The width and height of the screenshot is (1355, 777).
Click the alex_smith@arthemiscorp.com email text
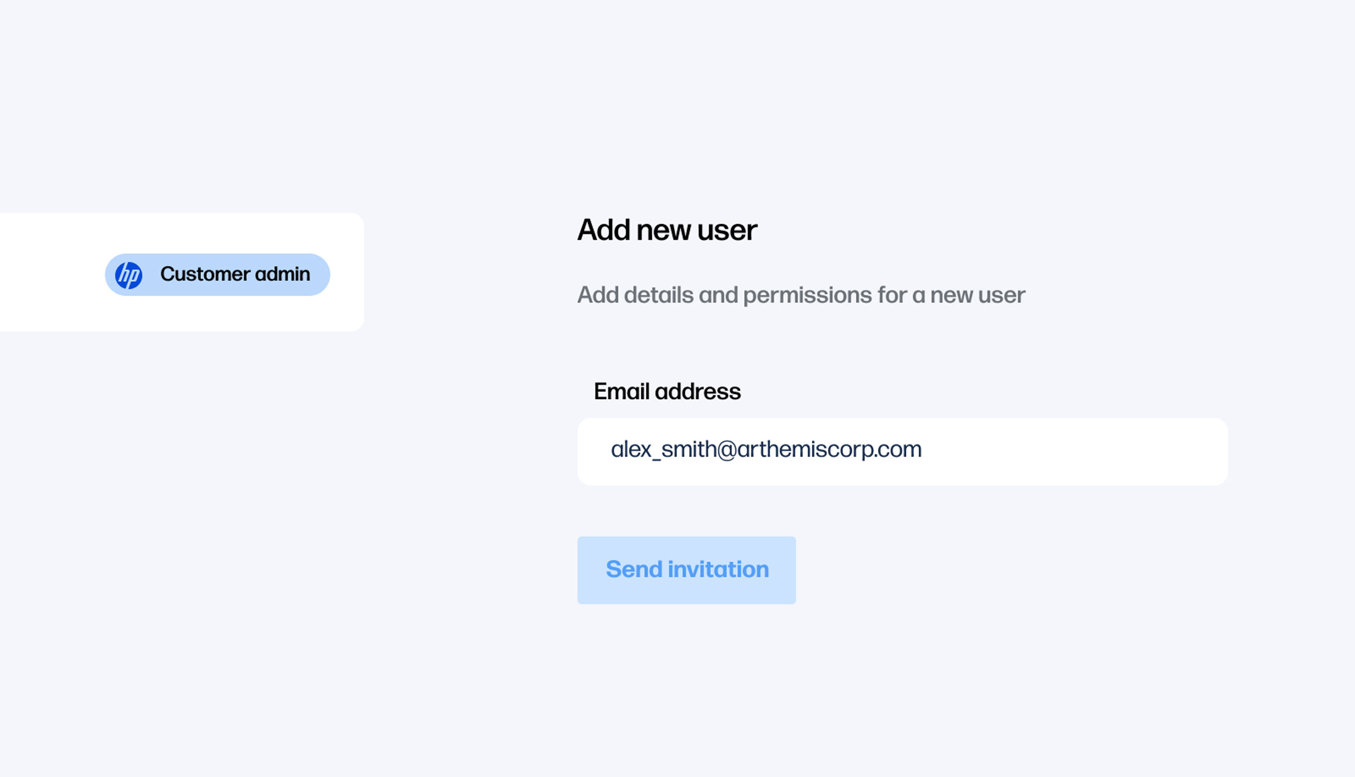click(x=766, y=449)
